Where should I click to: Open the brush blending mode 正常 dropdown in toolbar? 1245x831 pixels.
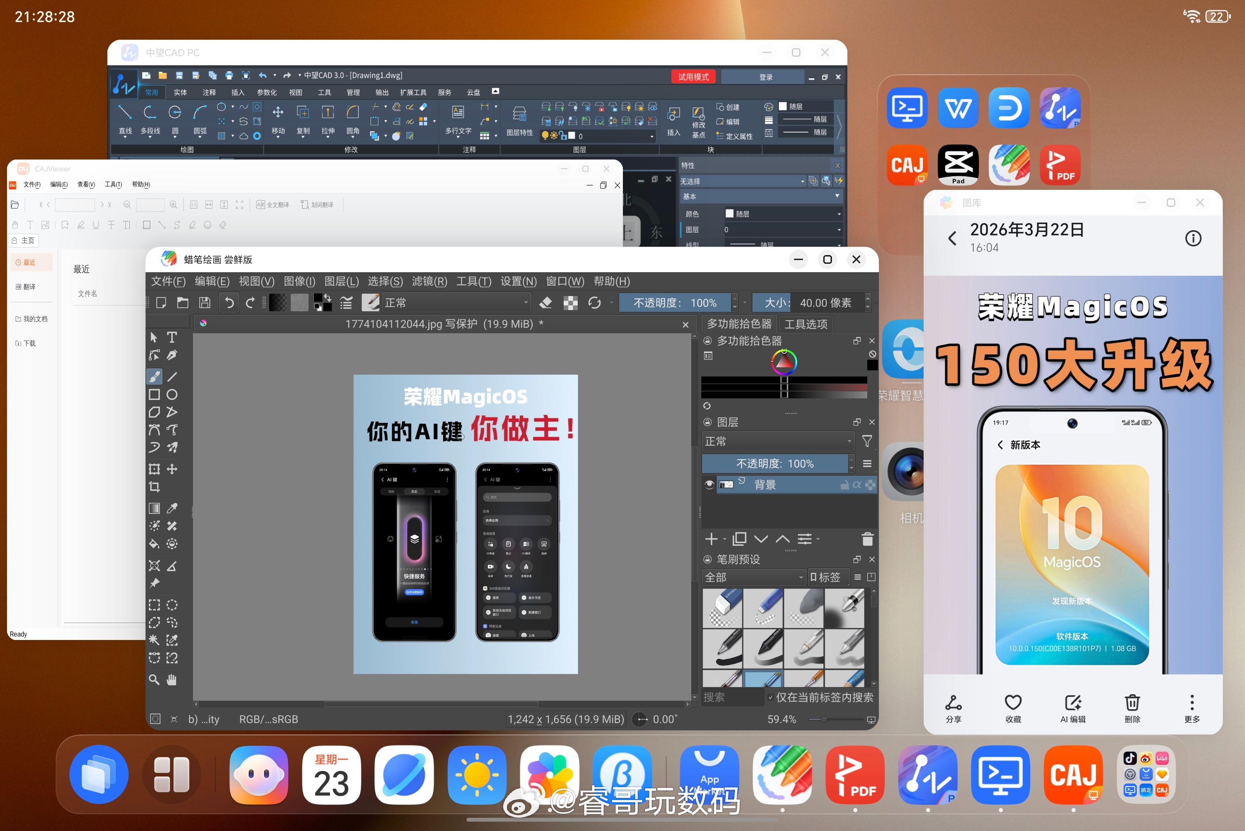456,303
